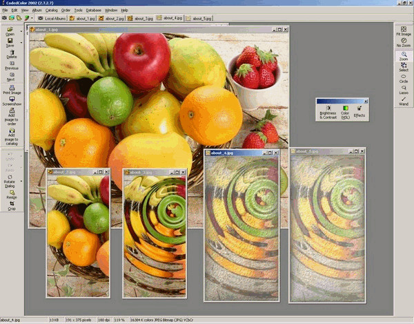Open the Window menu
The width and height of the screenshot is (414, 324).
(x=111, y=10)
